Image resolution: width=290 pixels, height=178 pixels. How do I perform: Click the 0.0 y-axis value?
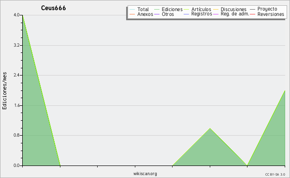pyautogui.click(x=16, y=165)
